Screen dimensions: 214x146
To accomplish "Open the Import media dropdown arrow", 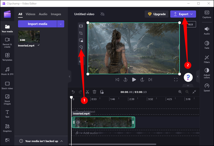I will tap(61, 24).
